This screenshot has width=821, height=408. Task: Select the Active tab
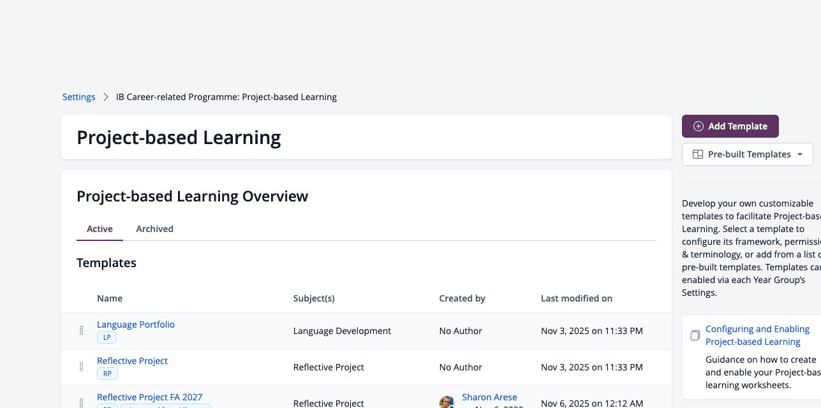coord(100,229)
